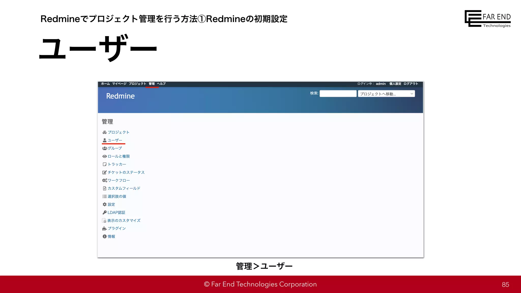Click the group icon beside グループ
Viewport: 521px width, 293px height.
coord(105,148)
